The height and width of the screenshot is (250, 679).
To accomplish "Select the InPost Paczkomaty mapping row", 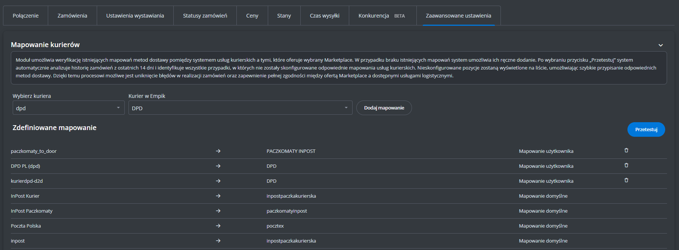I will [32, 211].
